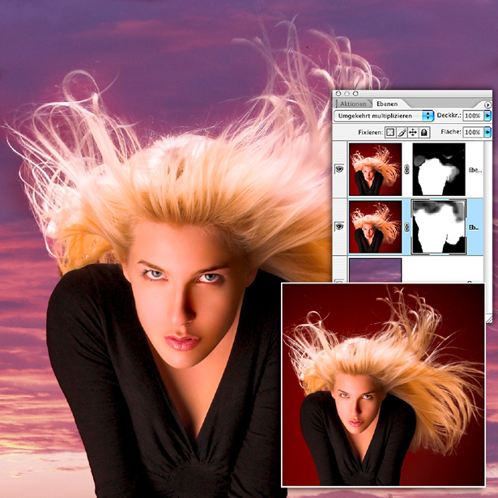
Task: Click the mask link icon on the top layer
Action: (406, 169)
